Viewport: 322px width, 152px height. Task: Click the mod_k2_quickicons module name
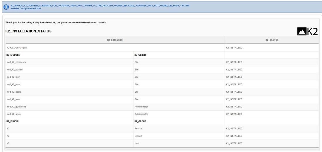tap(16, 107)
